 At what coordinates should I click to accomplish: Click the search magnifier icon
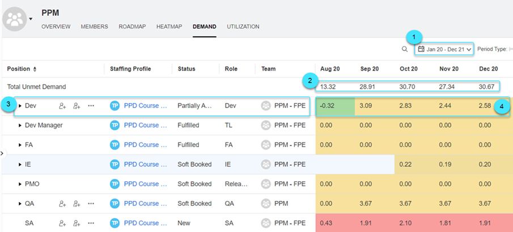404,49
